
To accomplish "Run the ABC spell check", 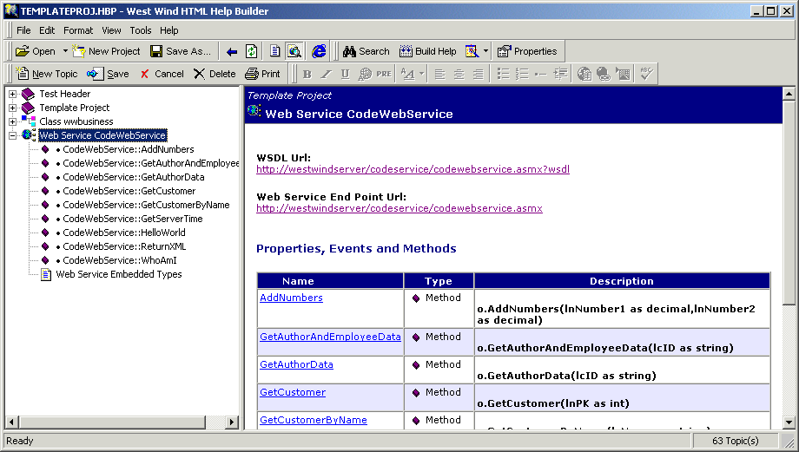I will [x=646, y=75].
